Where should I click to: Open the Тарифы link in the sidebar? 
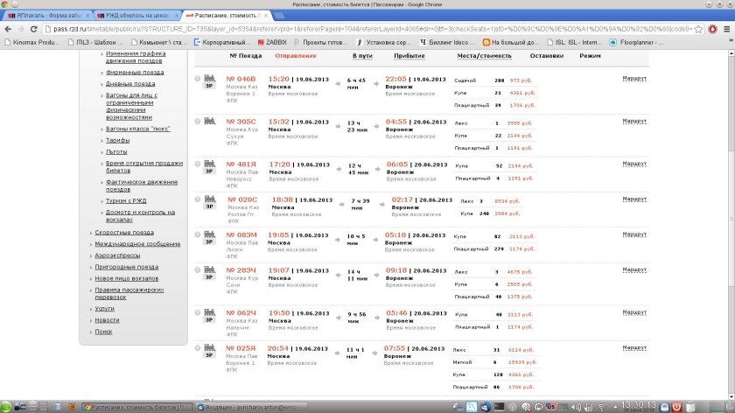pyautogui.click(x=117, y=140)
